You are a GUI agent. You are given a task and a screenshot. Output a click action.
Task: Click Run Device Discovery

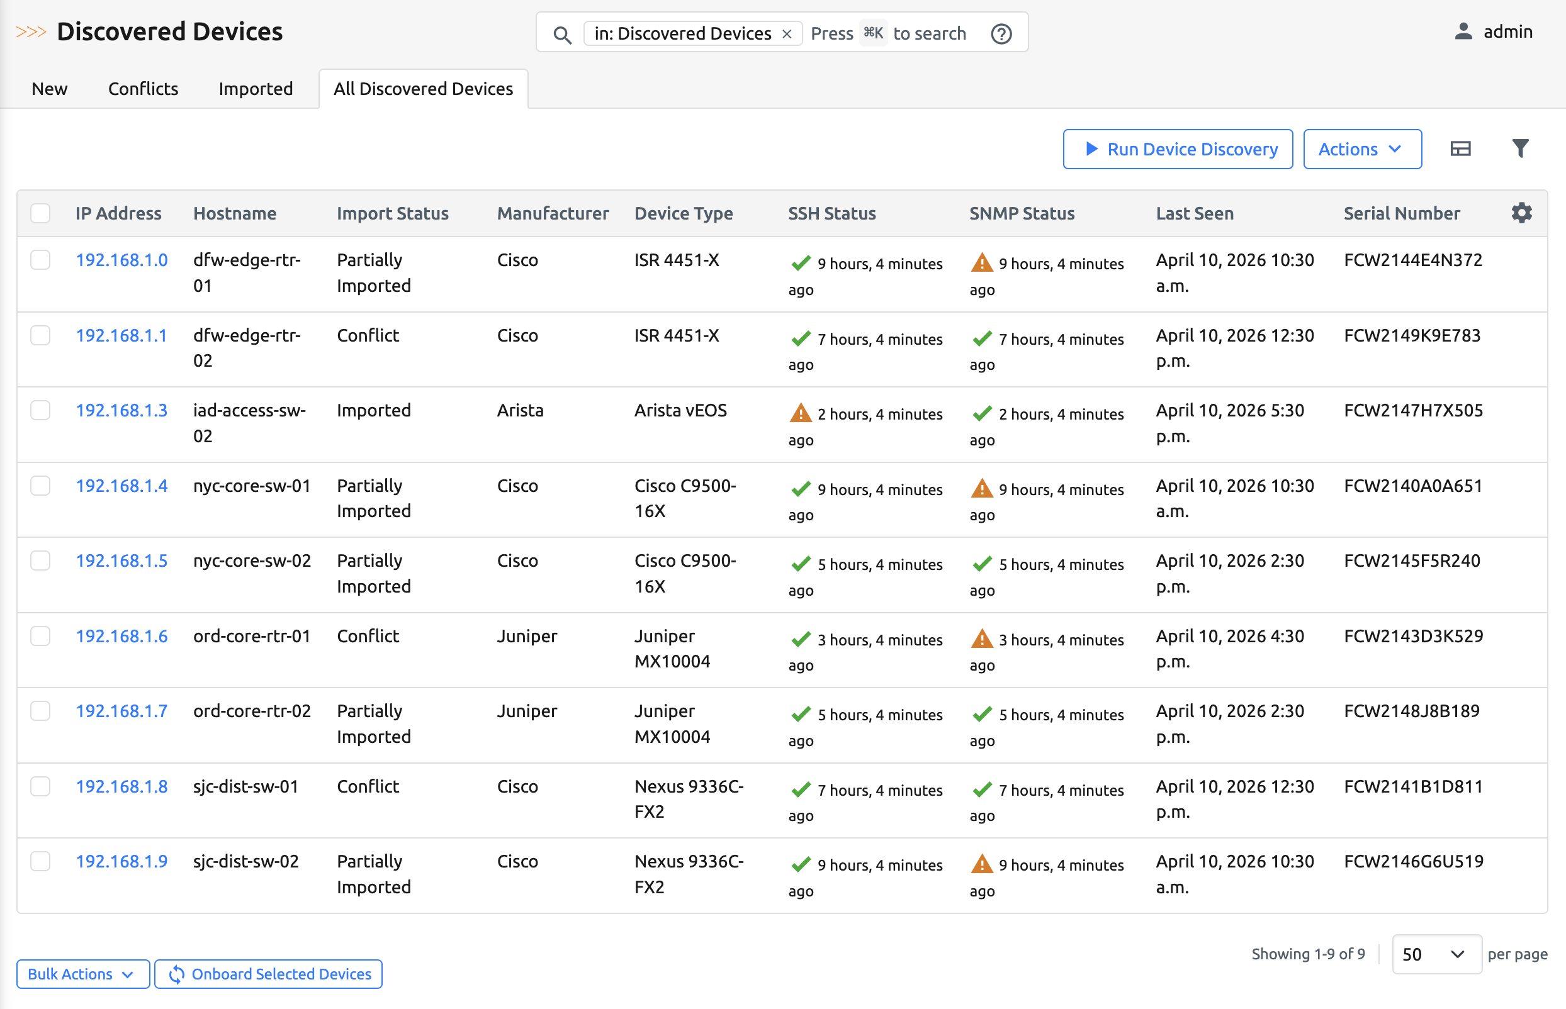click(1176, 148)
